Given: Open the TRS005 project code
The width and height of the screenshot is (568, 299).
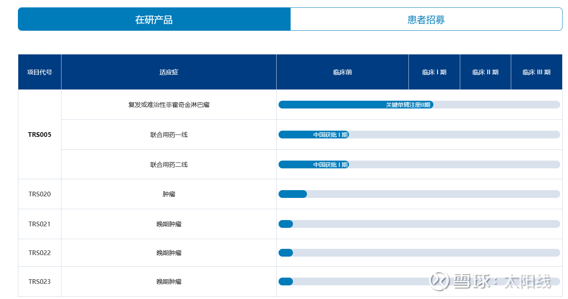Looking at the screenshot, I should [x=40, y=135].
